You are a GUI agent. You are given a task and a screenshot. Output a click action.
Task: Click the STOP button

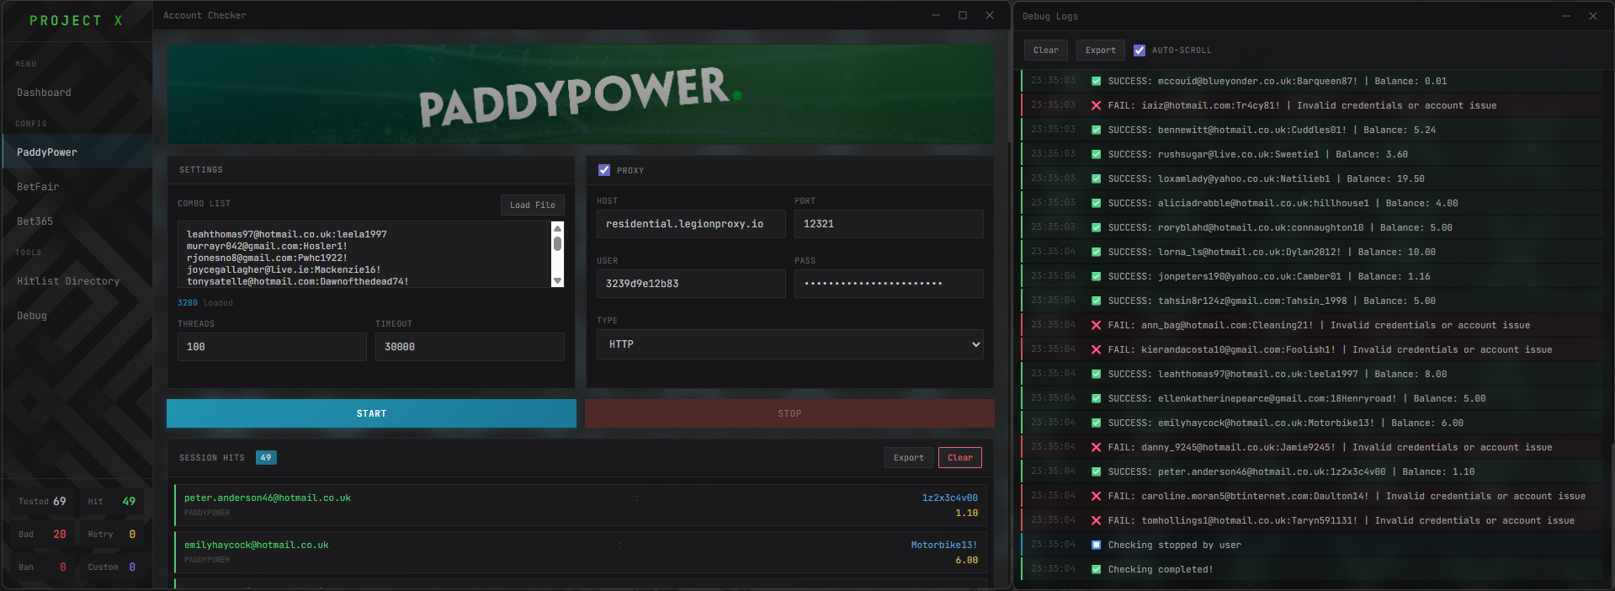pyautogui.click(x=789, y=413)
